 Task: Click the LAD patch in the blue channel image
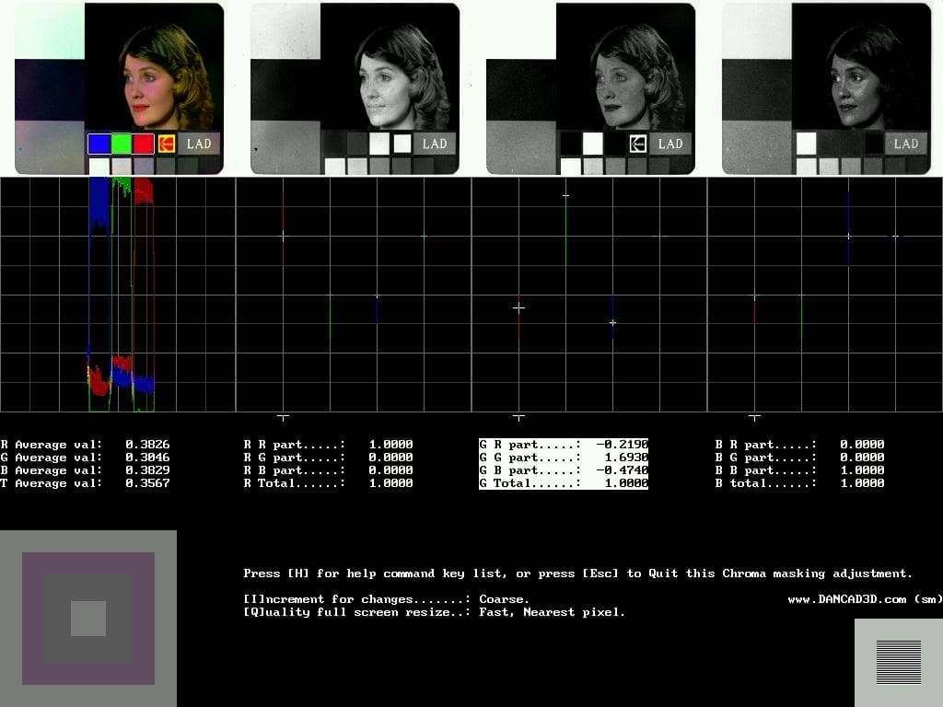click(906, 144)
